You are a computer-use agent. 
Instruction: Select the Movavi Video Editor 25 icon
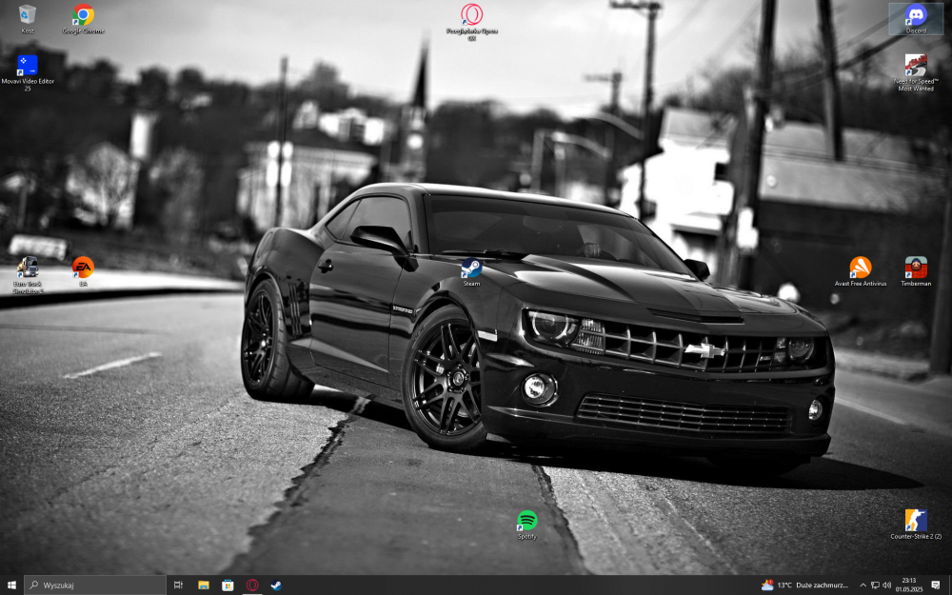(28, 72)
